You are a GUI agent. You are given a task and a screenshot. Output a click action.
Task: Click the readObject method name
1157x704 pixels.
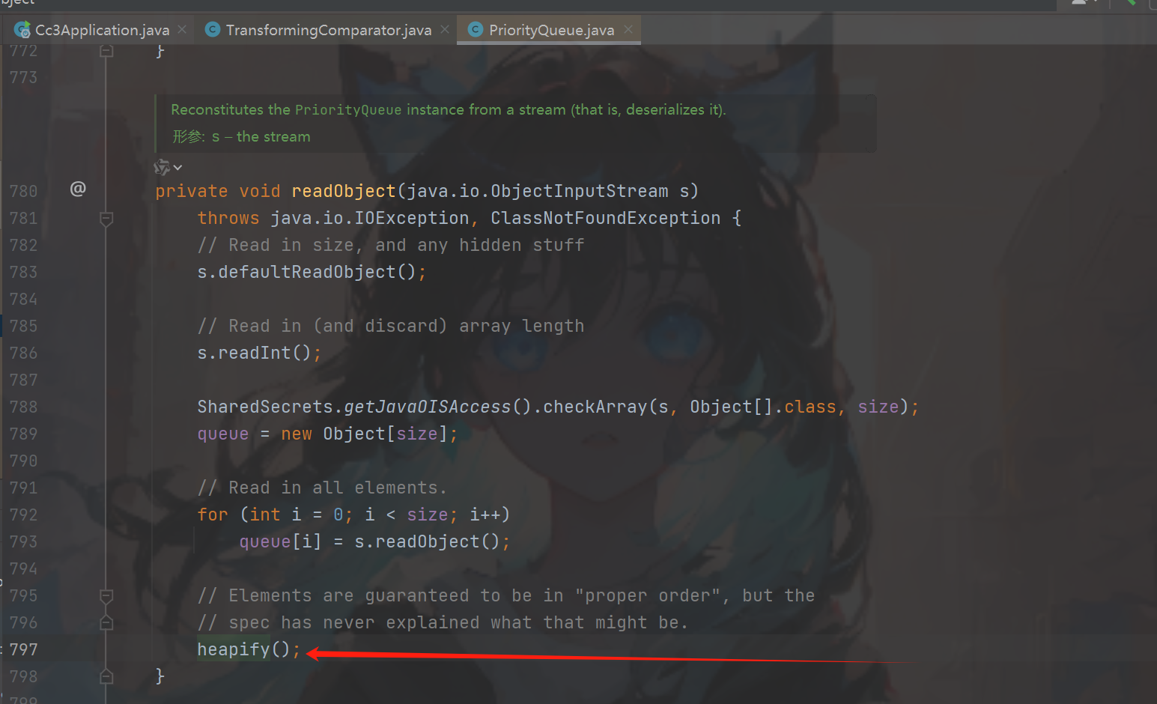click(x=344, y=191)
